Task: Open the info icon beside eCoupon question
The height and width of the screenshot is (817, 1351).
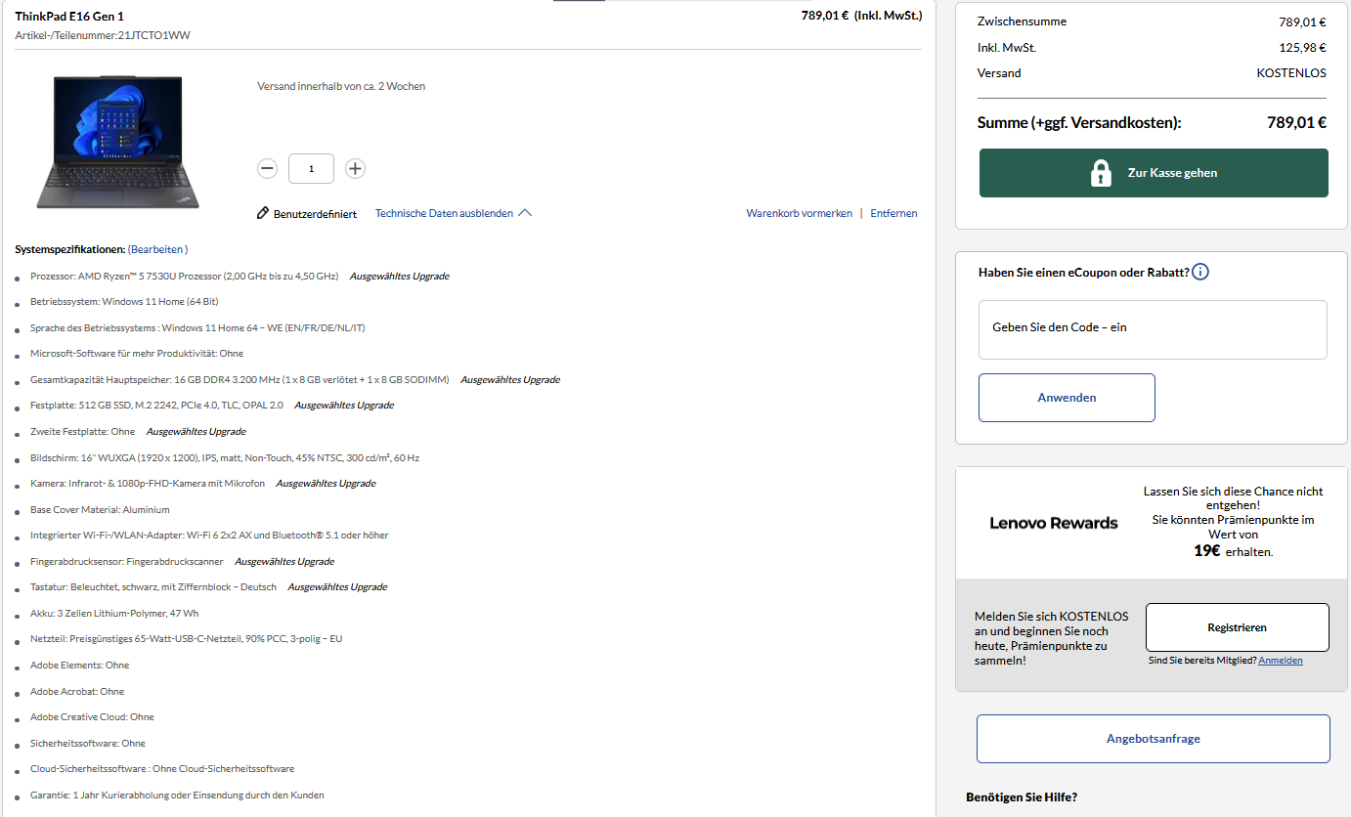Action: pos(1199,272)
